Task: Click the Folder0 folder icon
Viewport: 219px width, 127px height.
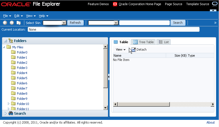Action: (13, 52)
